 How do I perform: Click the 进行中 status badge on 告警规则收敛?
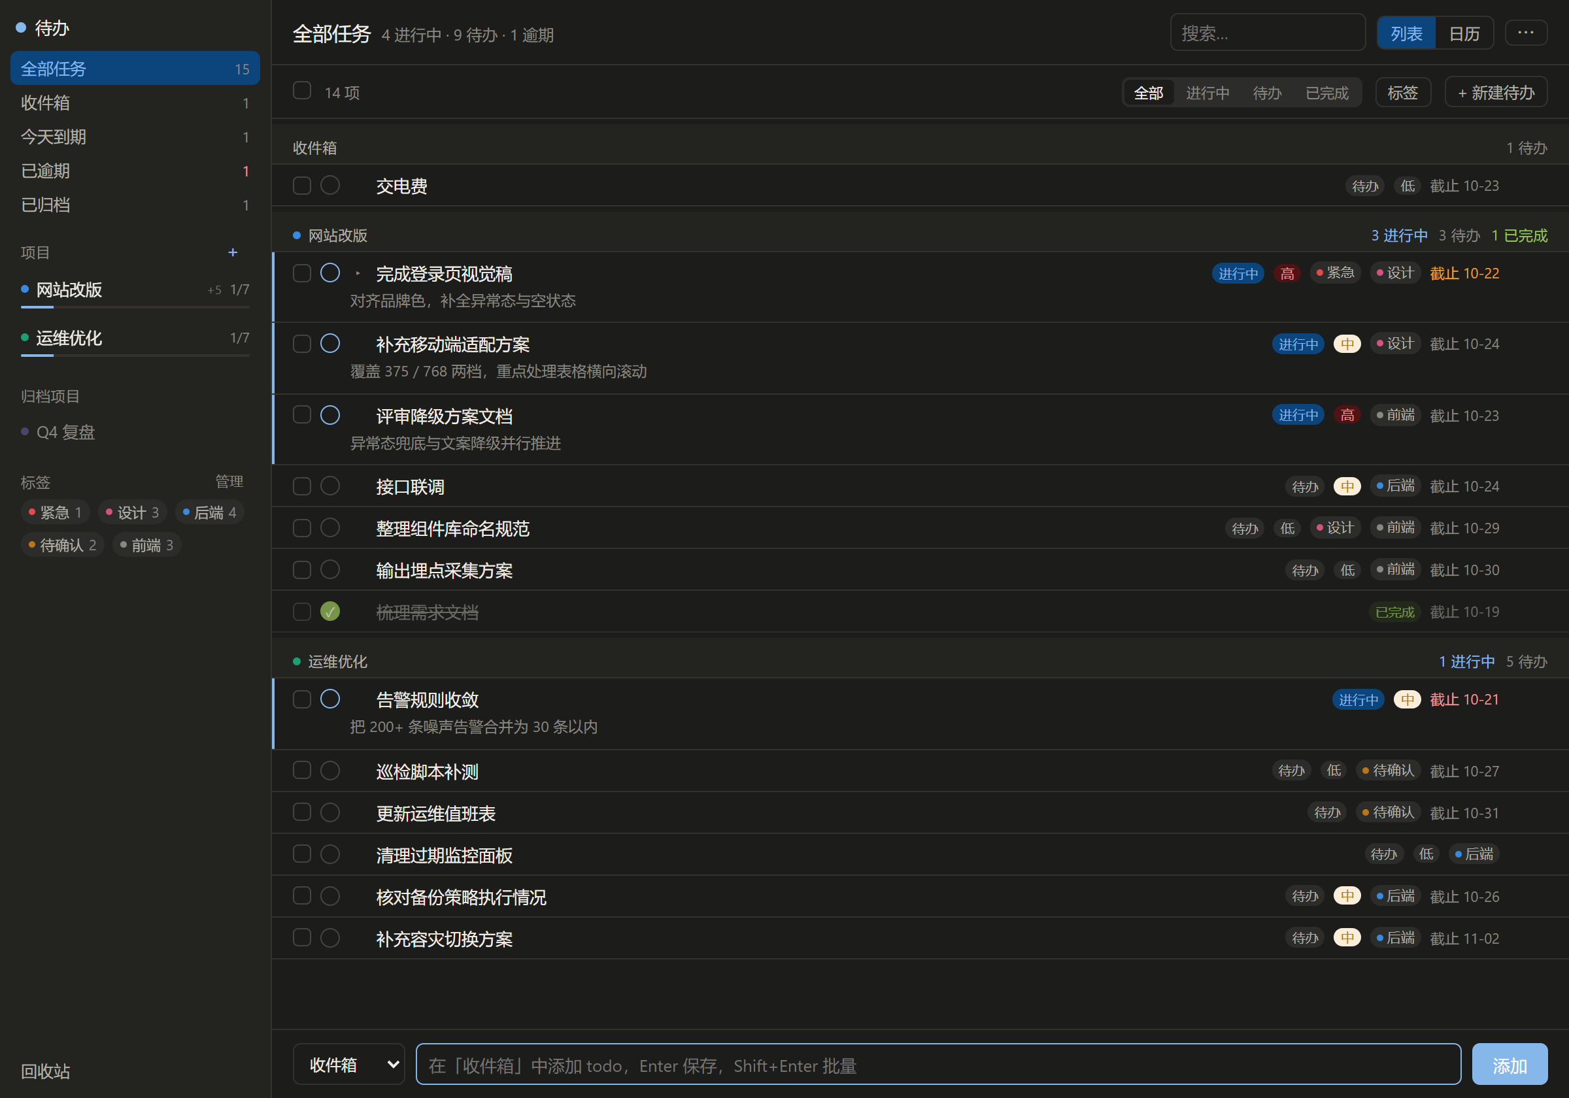(x=1358, y=700)
